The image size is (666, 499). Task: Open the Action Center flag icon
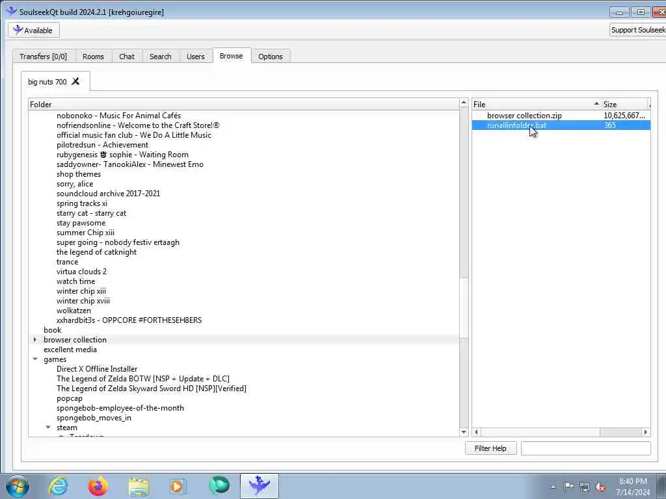click(x=568, y=486)
